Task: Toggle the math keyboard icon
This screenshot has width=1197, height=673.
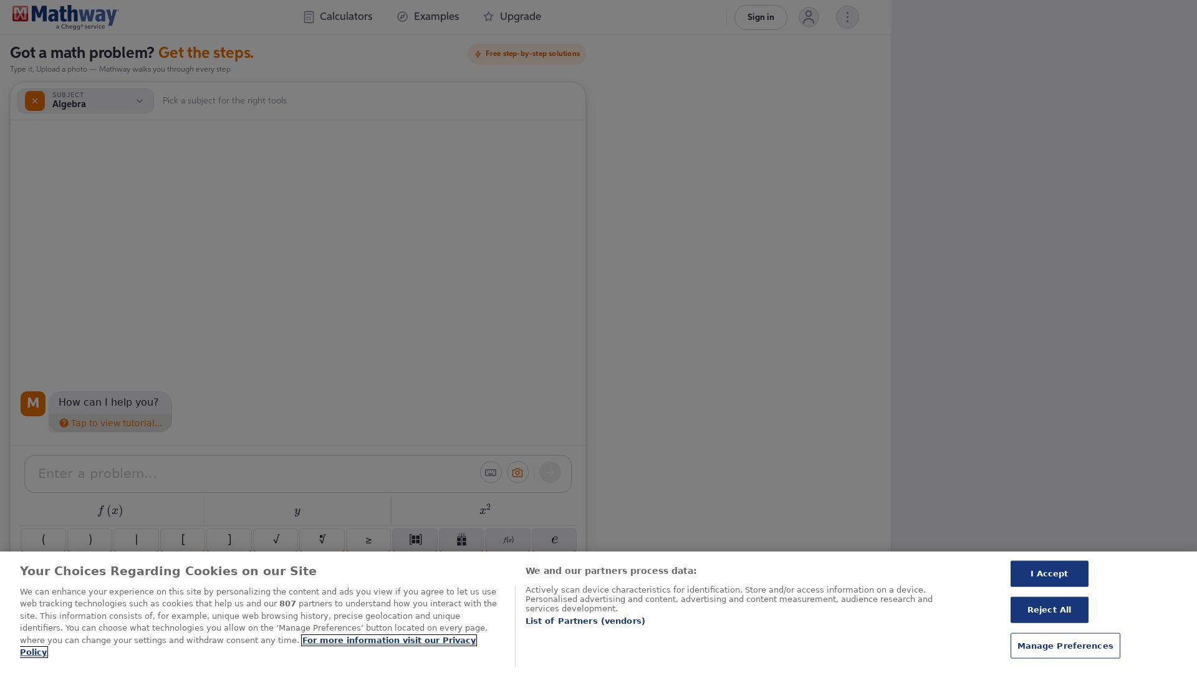Action: point(491,472)
